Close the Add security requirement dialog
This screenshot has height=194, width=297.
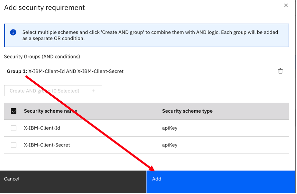[x=286, y=5]
